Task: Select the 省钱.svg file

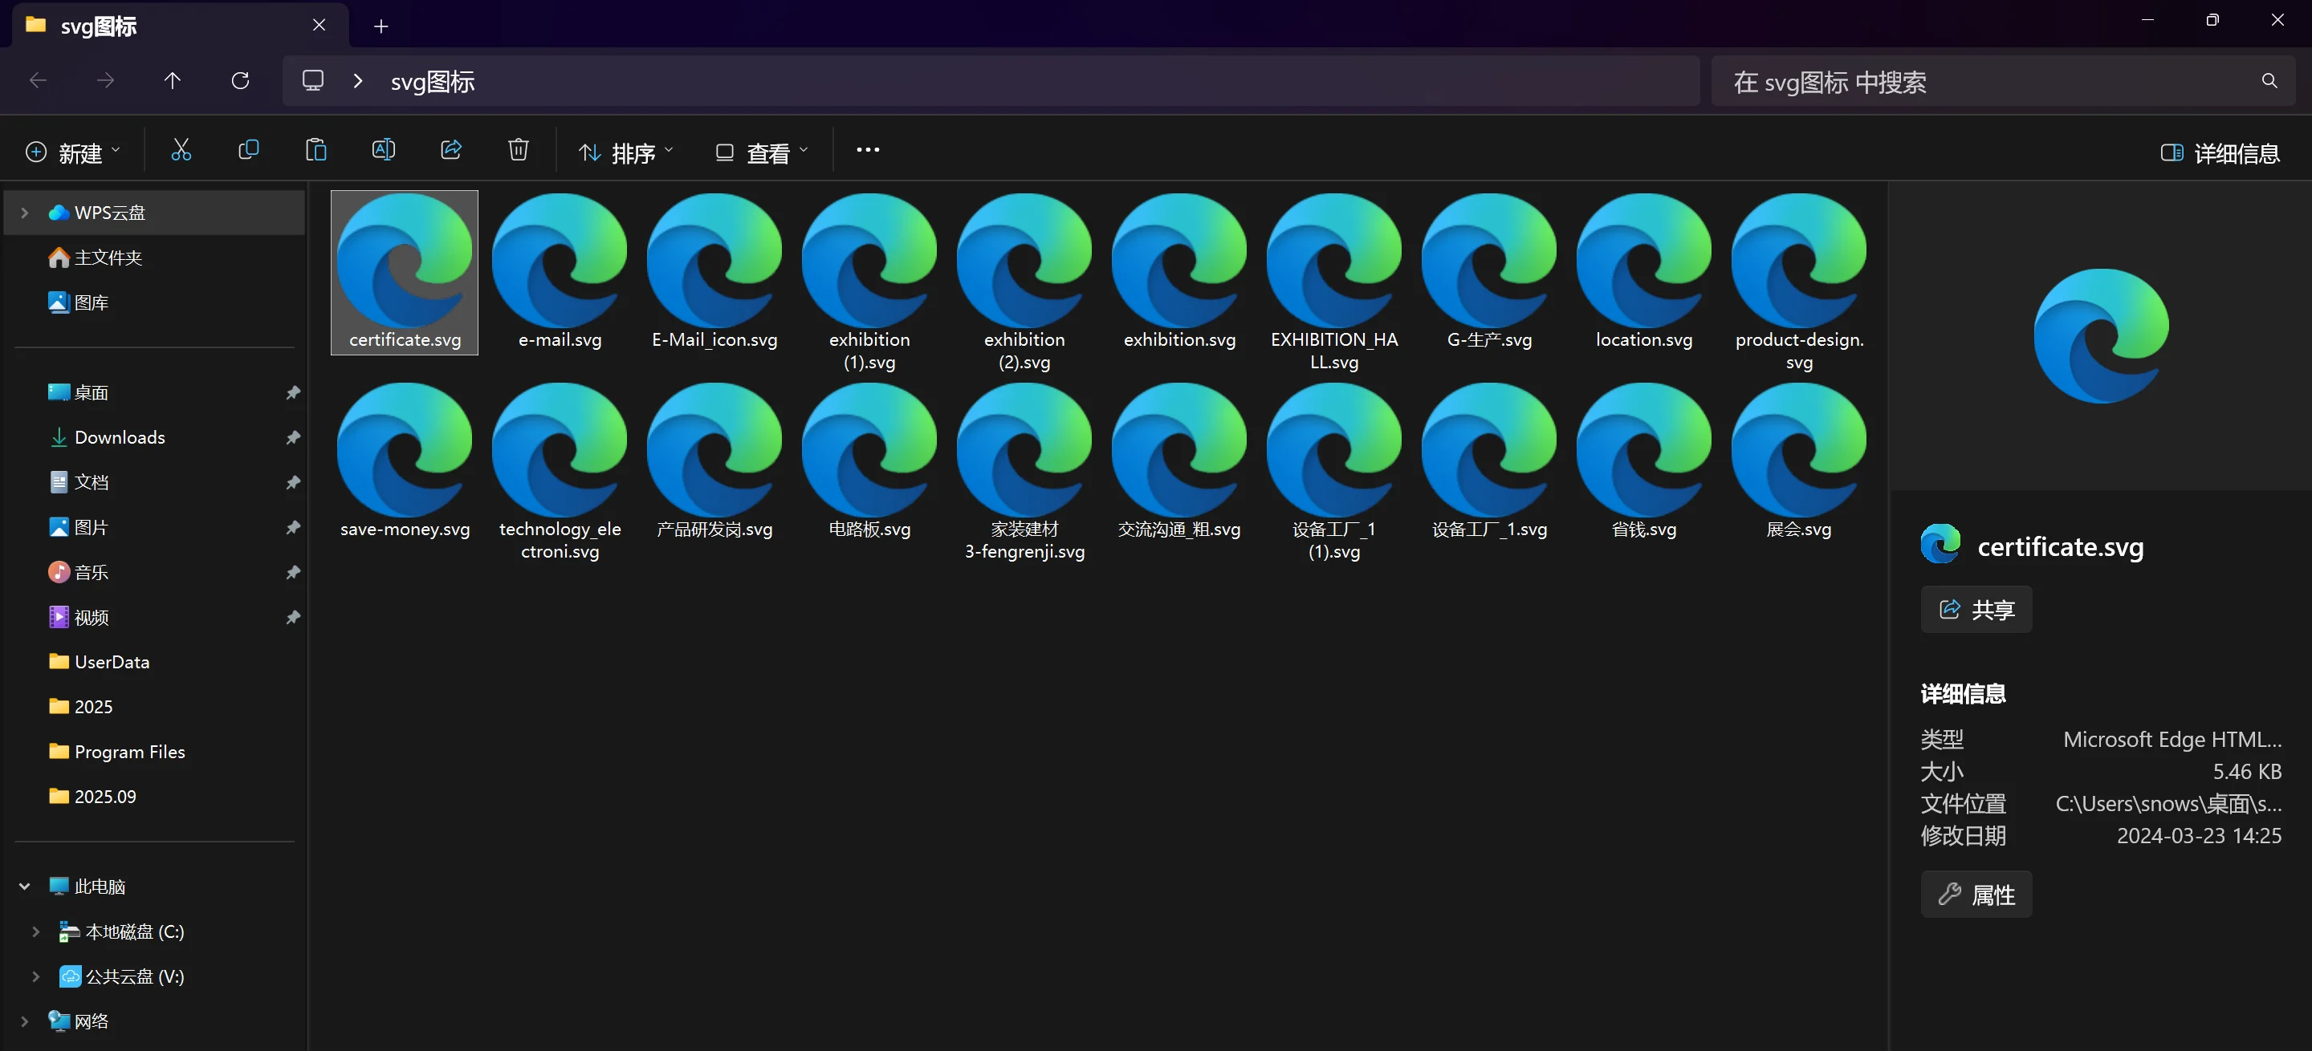Action: point(1644,462)
